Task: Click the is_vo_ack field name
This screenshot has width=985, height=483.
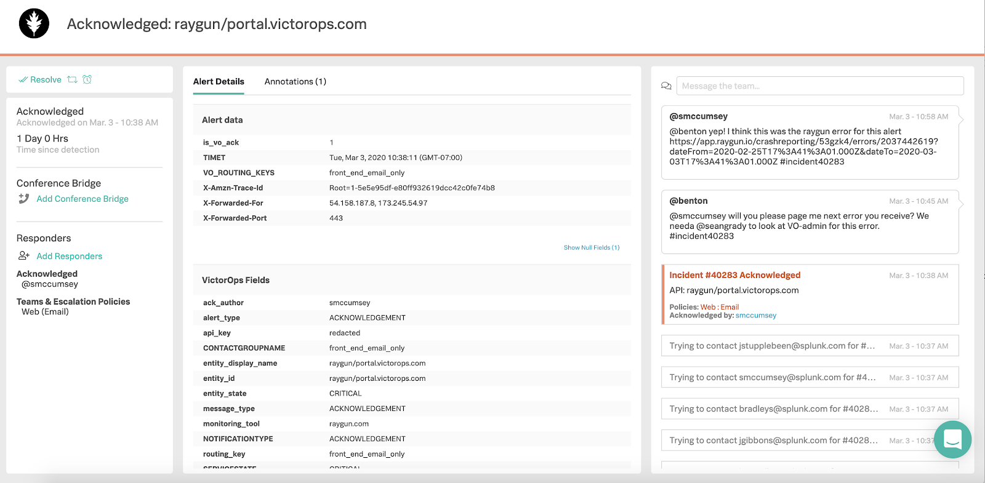Action: coord(221,142)
